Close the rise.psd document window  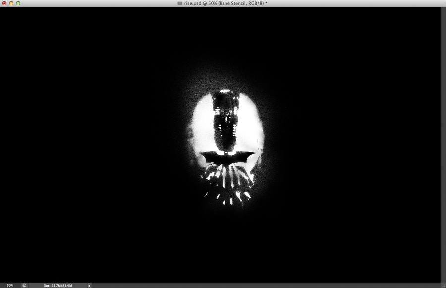(x=4, y=3)
